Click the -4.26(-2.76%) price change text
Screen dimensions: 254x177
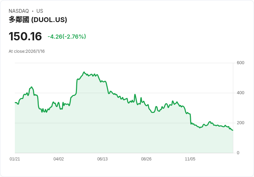[x=67, y=37]
